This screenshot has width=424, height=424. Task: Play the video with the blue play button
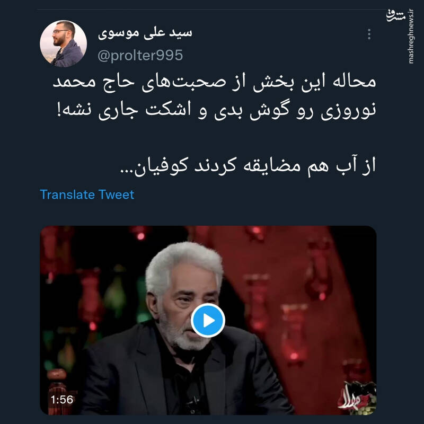tap(208, 321)
